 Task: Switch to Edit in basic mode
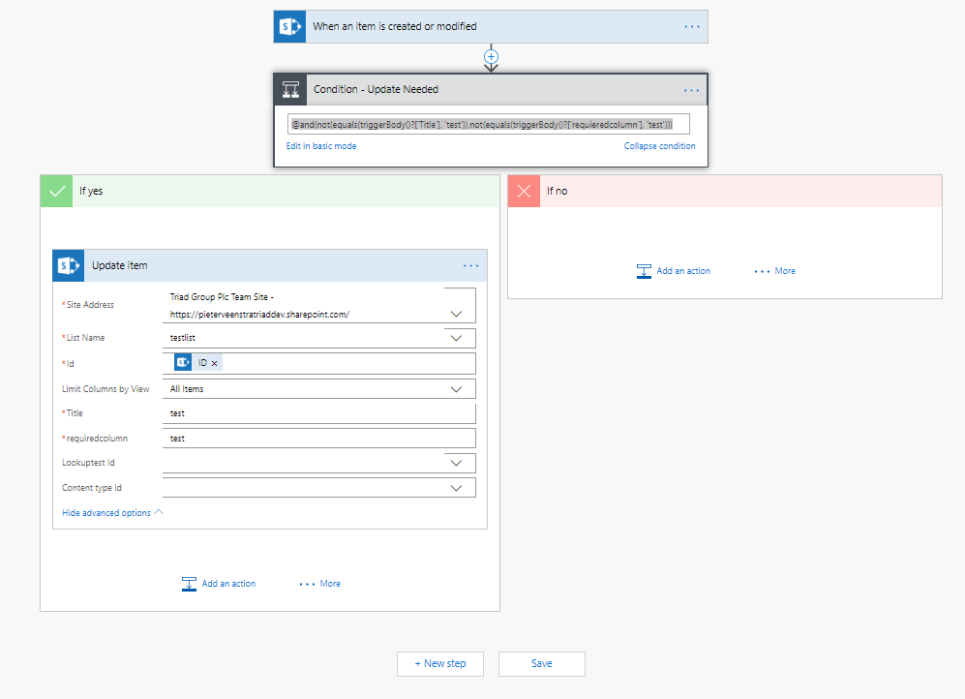tap(321, 146)
